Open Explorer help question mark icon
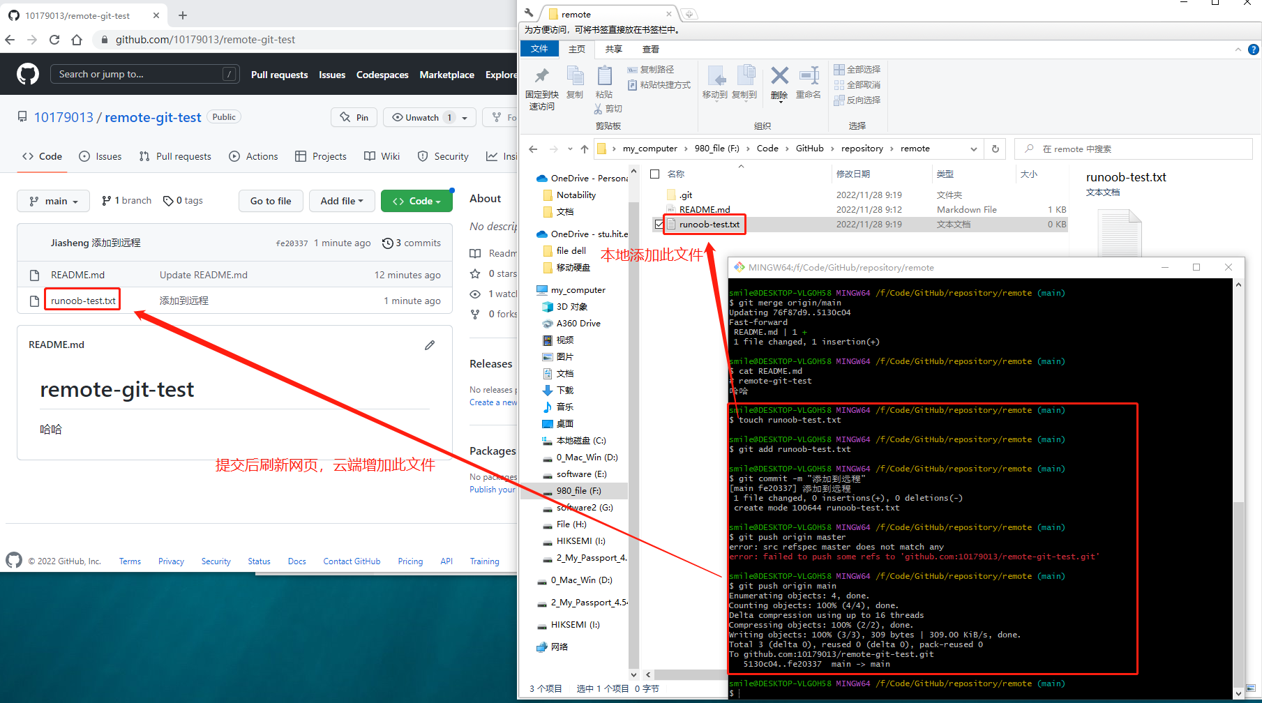Viewport: 1262px width, 703px height. click(x=1253, y=50)
